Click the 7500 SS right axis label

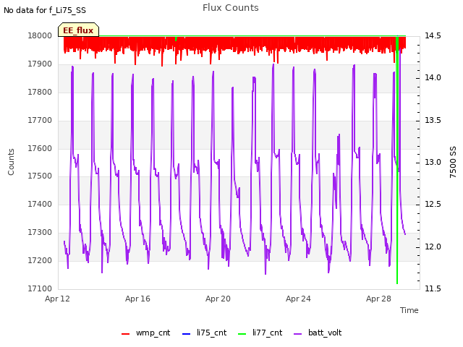tap(453, 162)
